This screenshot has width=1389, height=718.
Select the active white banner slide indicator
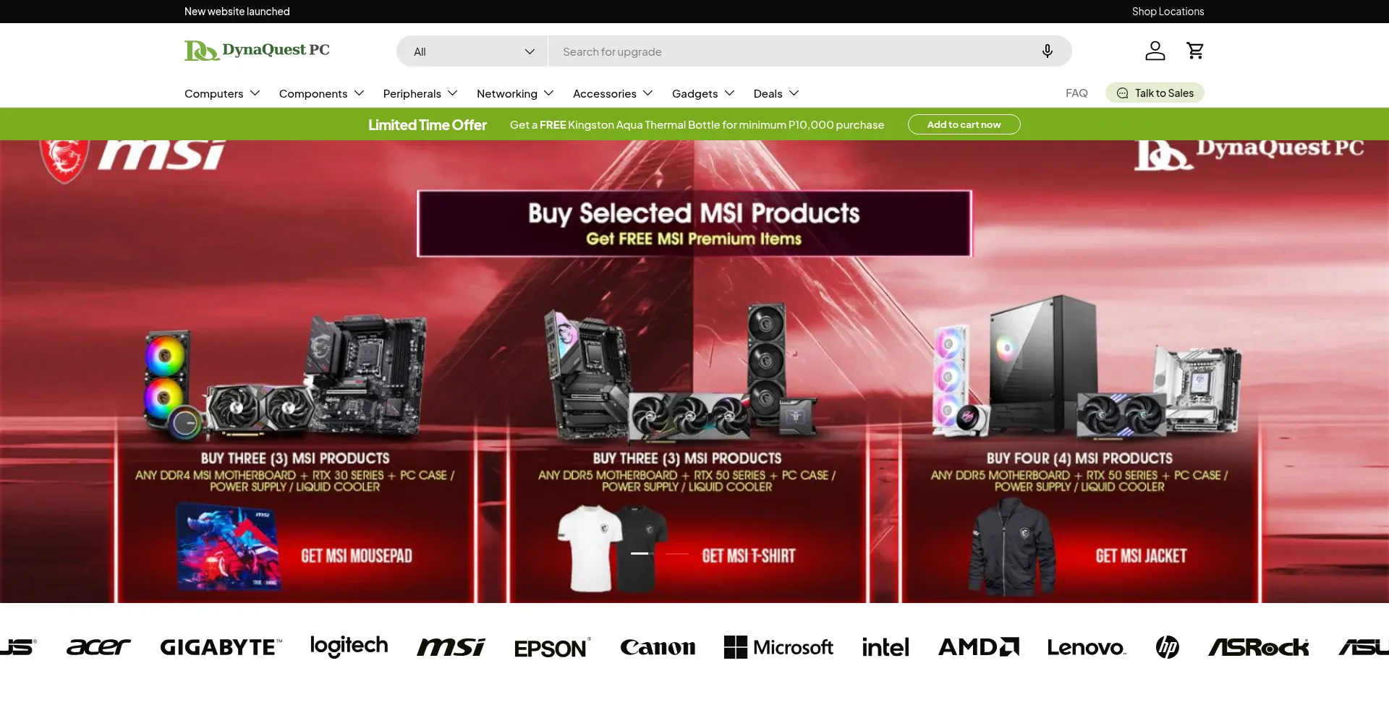click(640, 553)
